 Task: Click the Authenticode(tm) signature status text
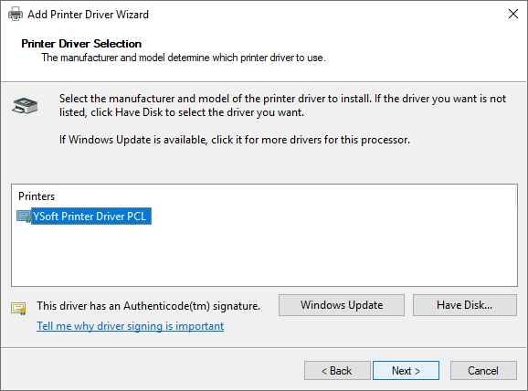click(149, 306)
